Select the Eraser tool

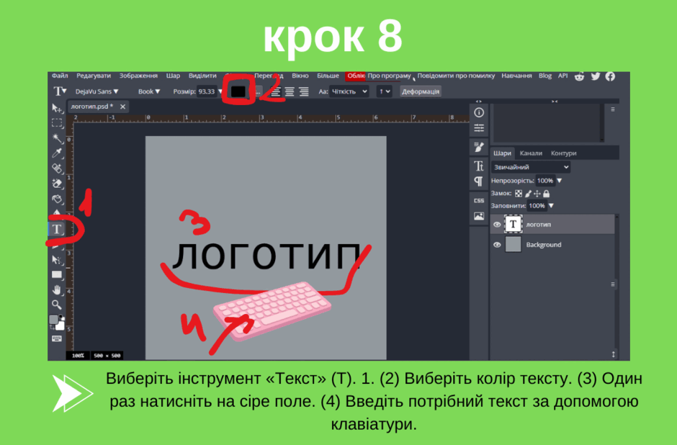point(57,184)
